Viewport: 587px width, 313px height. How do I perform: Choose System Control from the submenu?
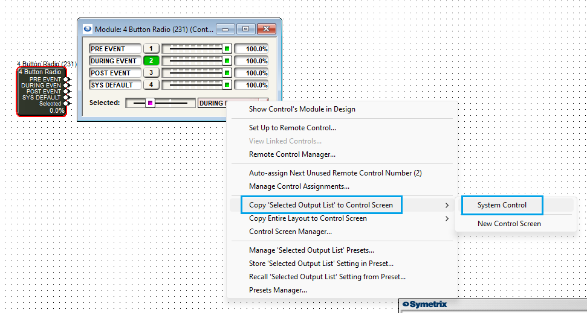tap(502, 205)
